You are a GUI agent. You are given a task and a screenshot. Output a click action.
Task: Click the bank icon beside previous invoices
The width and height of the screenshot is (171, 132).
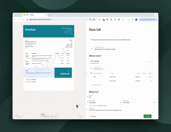click(91, 73)
